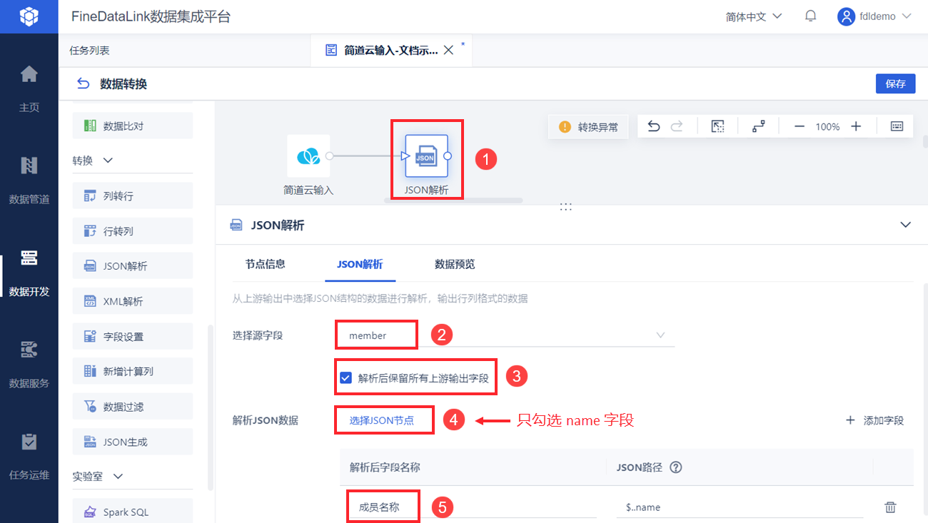This screenshot has height=523, width=928.
Task: Pick Spark SQL operator from the list
Action: [x=133, y=512]
